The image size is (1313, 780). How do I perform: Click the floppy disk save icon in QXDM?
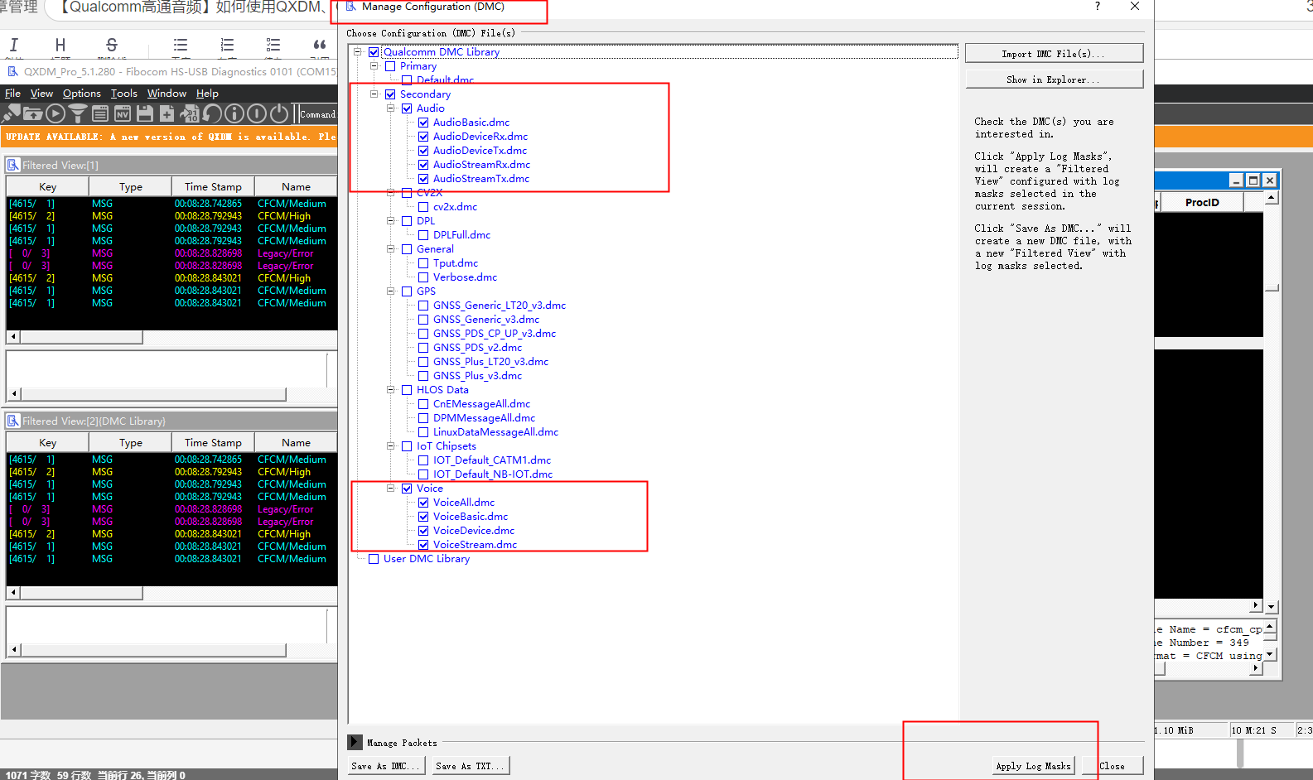pos(145,113)
